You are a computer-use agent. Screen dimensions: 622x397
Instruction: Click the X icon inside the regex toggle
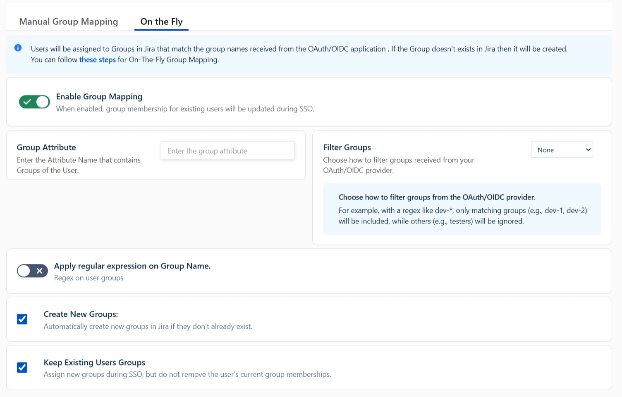(x=40, y=271)
